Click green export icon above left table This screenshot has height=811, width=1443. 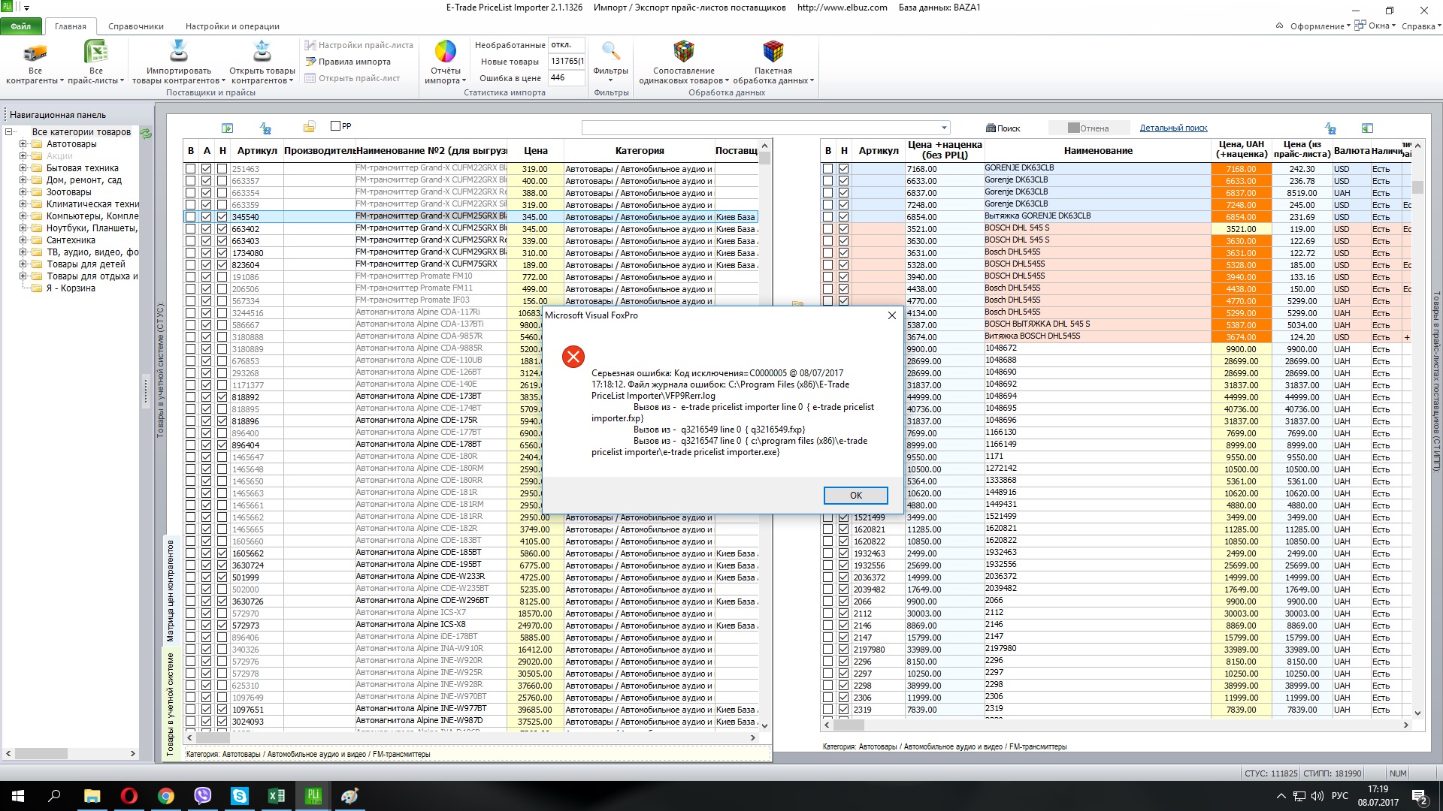tap(228, 128)
